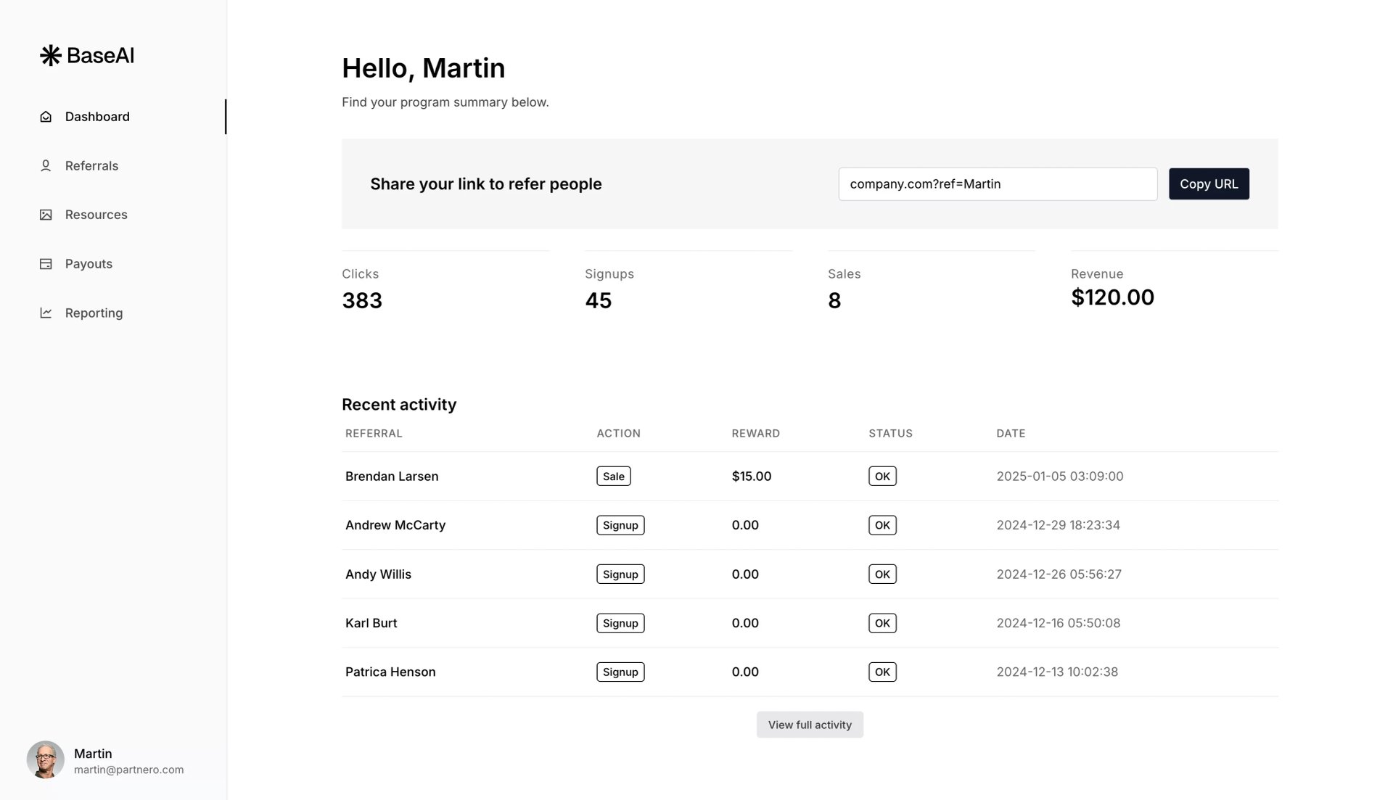1393x800 pixels.
Task: Select the Resources sidebar entry
Action: pyautogui.click(x=96, y=215)
